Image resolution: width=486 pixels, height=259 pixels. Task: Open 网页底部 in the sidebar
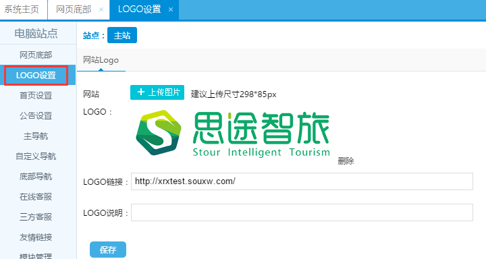click(36, 55)
